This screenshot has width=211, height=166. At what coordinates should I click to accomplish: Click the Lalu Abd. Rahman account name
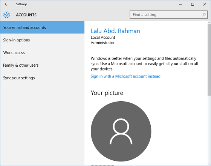(115, 31)
